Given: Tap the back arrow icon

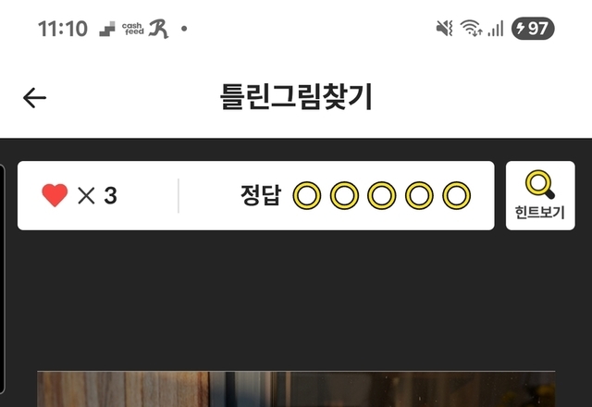Looking at the screenshot, I should click(34, 98).
